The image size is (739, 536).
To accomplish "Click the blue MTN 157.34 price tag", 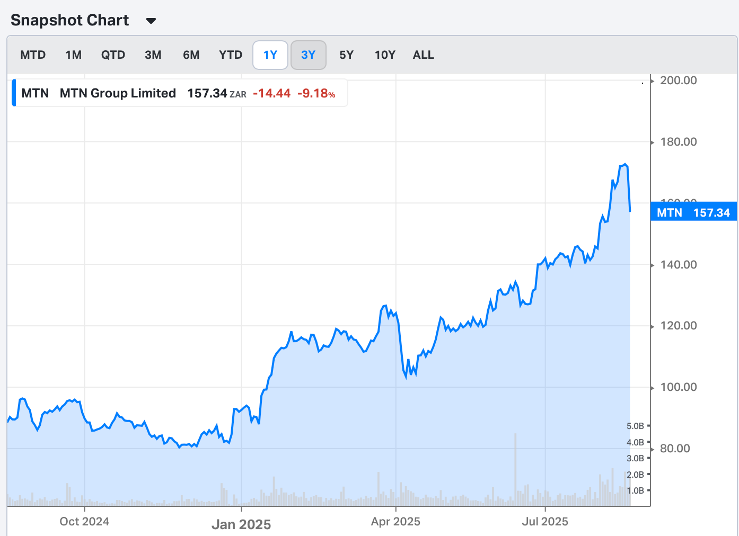I will (x=693, y=212).
